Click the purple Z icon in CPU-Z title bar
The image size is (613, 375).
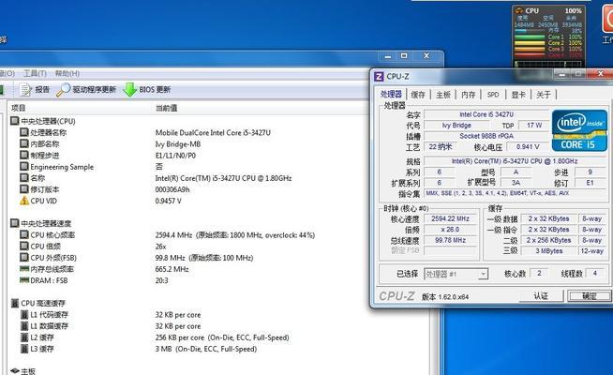(x=379, y=77)
